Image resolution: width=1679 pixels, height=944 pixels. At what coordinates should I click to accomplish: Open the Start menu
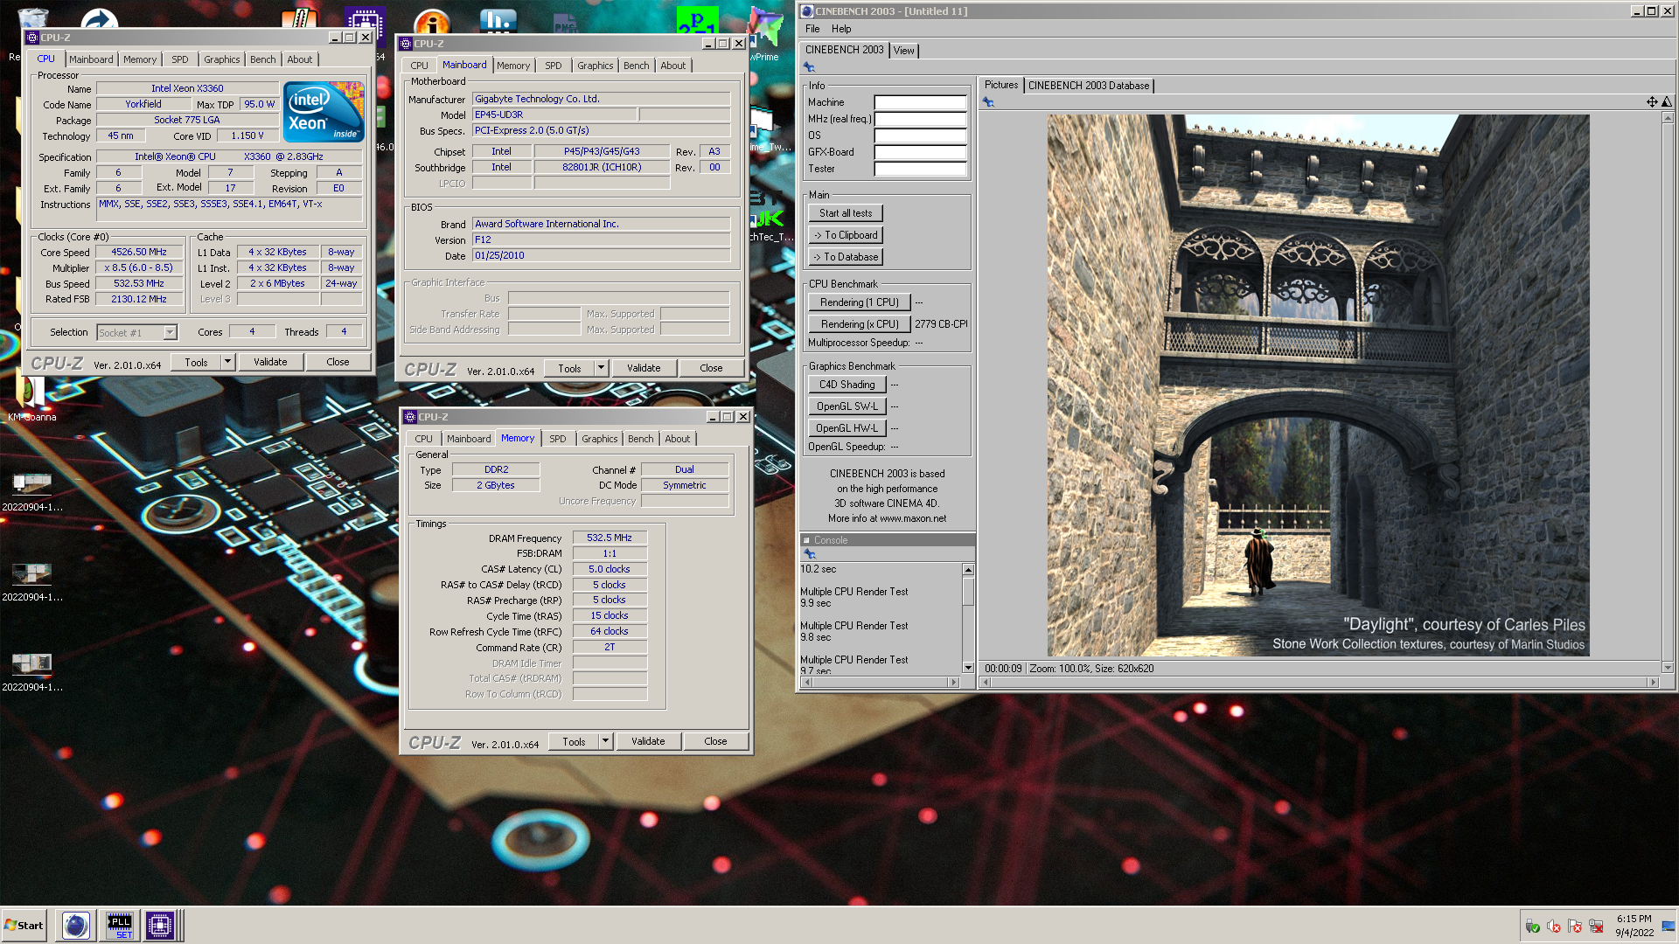click(24, 925)
